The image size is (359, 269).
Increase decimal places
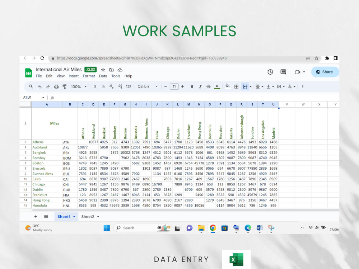pyautogui.click(x=120, y=86)
